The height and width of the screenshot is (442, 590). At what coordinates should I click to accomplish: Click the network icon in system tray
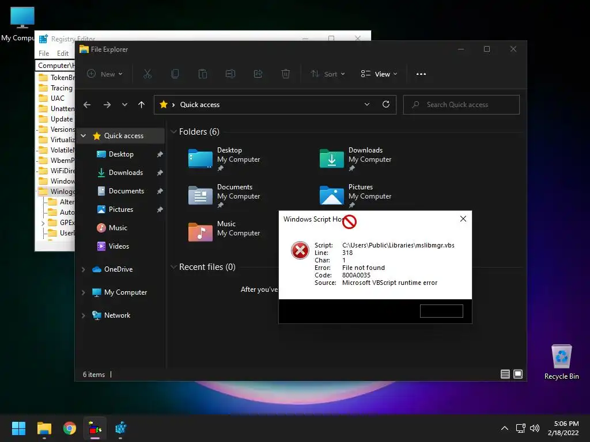tap(520, 428)
